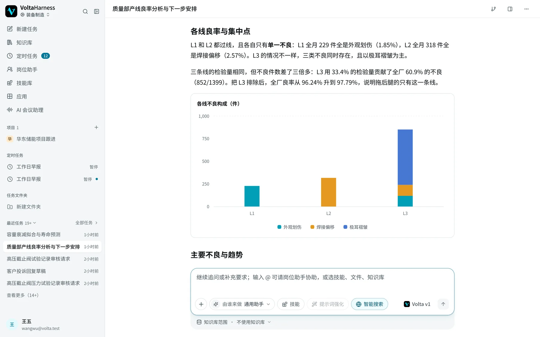This screenshot has width=540, height=337.
Task: Click 查看更多（14+） link
Action: (23, 295)
